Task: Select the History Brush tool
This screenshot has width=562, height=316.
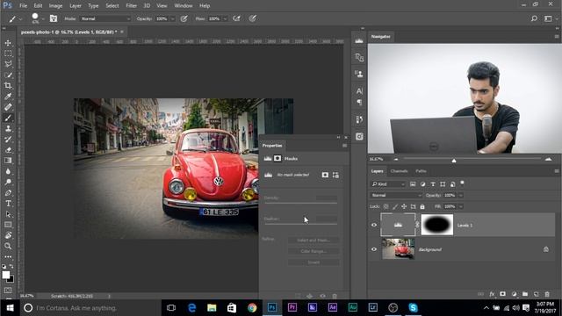Action: tap(8, 140)
